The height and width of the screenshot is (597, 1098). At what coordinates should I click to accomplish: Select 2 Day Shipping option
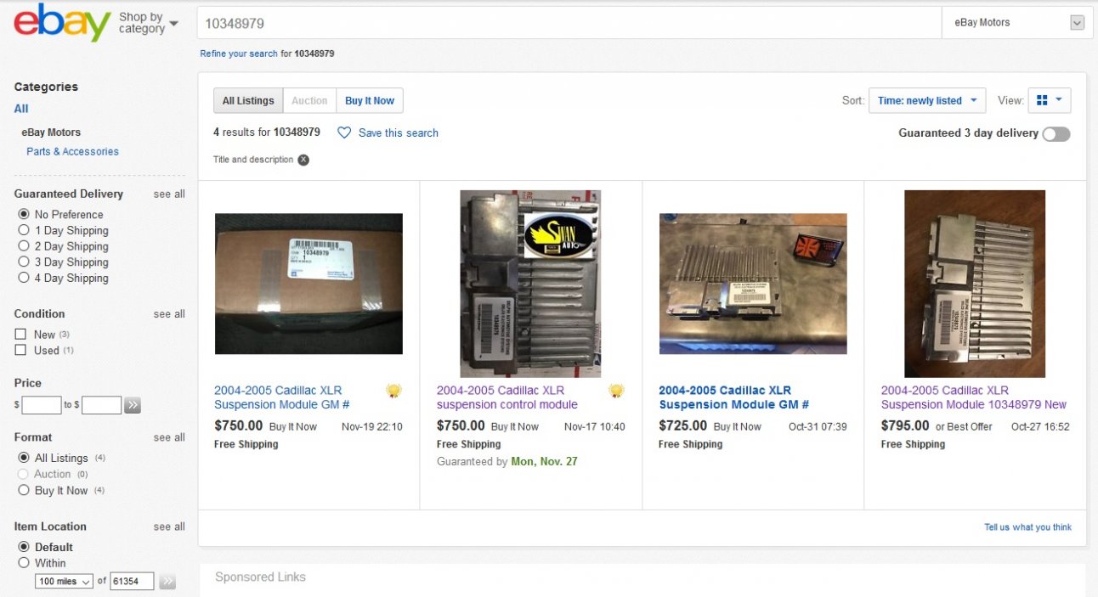coord(24,246)
